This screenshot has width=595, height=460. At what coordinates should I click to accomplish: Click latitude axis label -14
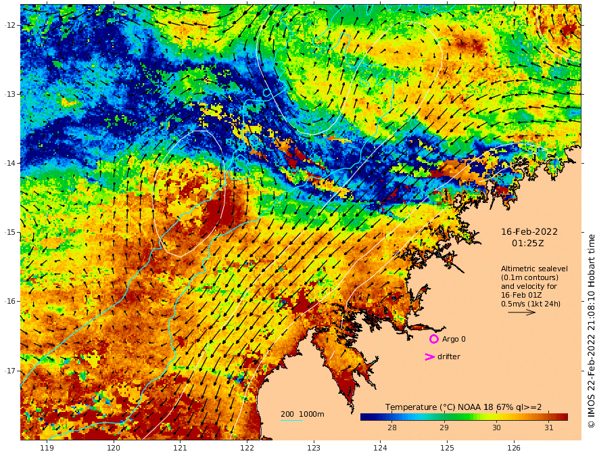pyautogui.click(x=10, y=163)
